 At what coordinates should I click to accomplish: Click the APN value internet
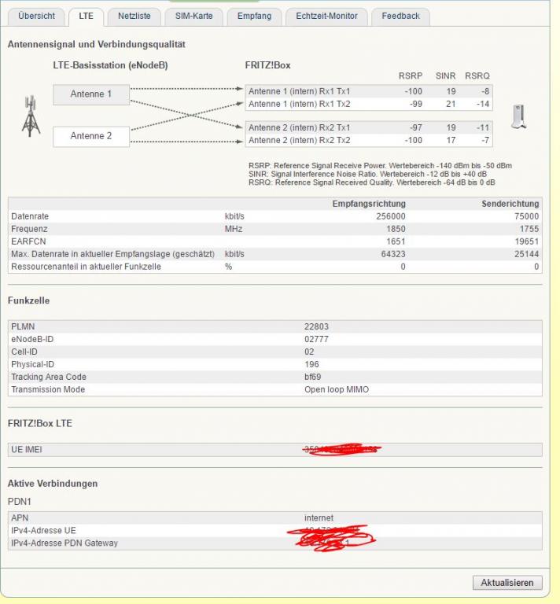(319, 518)
